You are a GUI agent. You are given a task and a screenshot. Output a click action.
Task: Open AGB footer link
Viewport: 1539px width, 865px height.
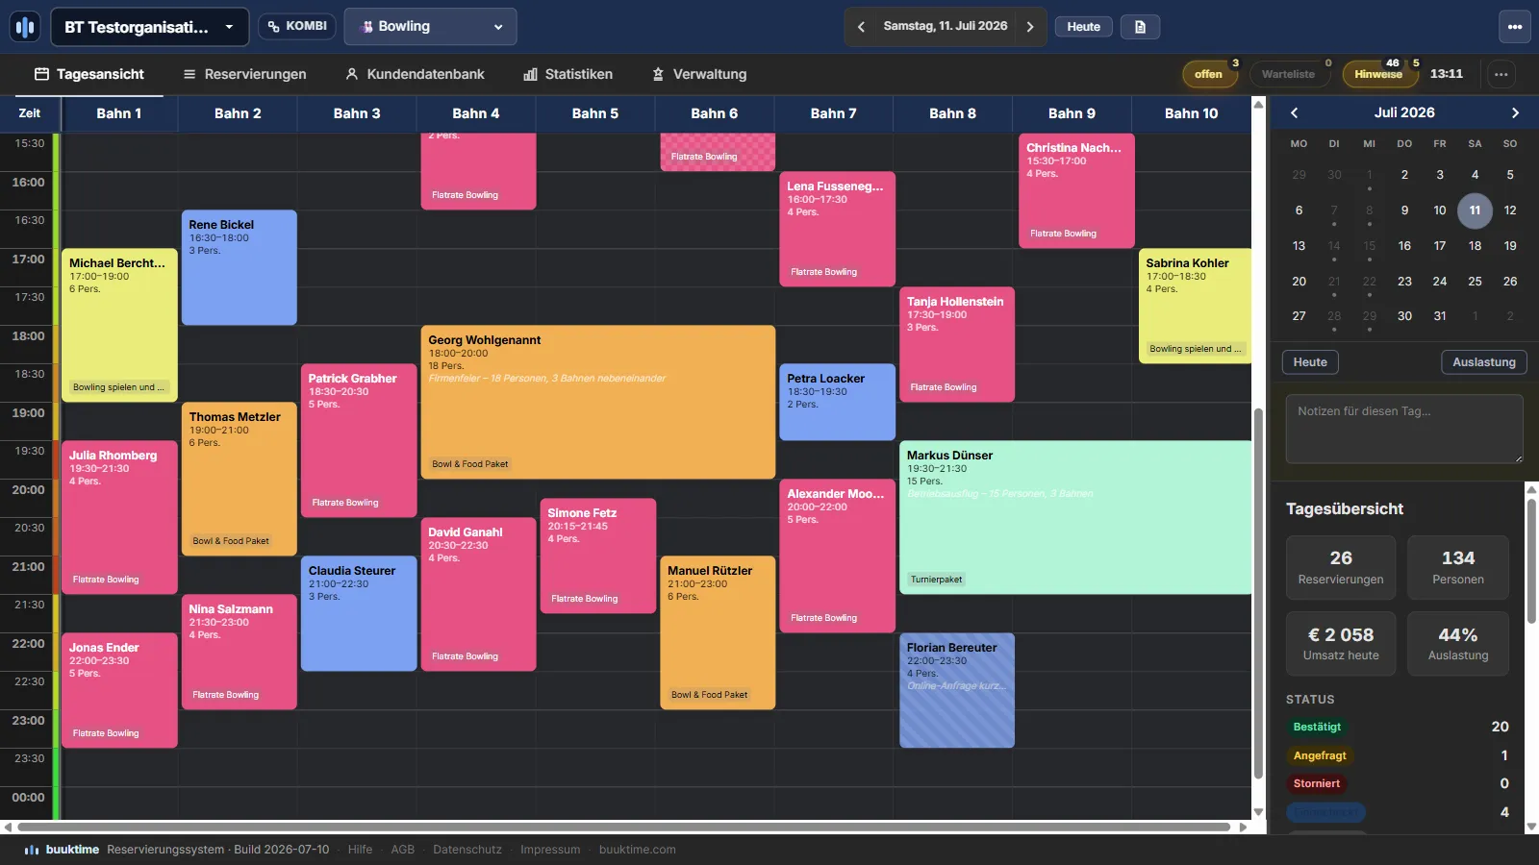(x=402, y=850)
